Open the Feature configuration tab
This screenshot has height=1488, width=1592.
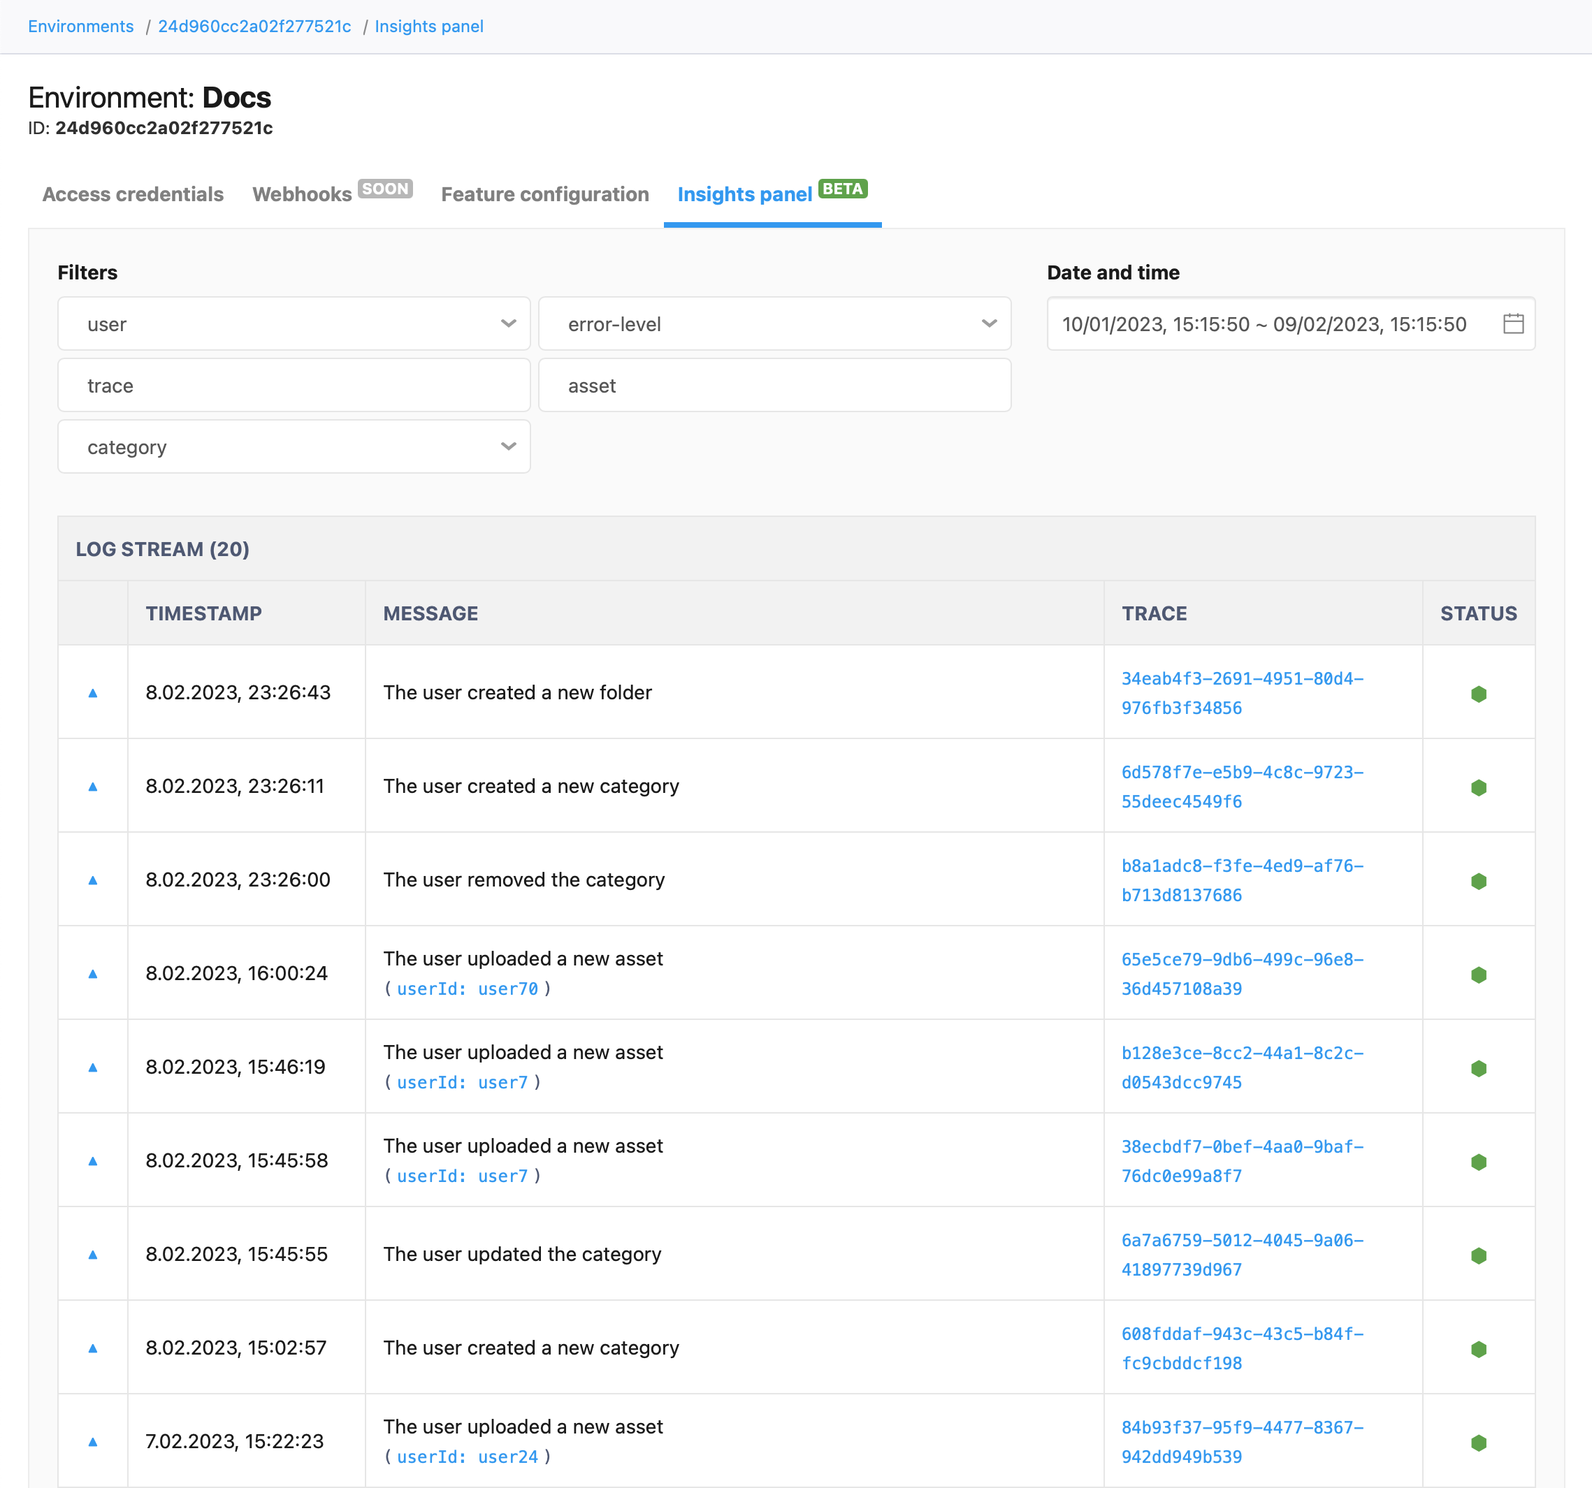click(x=544, y=194)
